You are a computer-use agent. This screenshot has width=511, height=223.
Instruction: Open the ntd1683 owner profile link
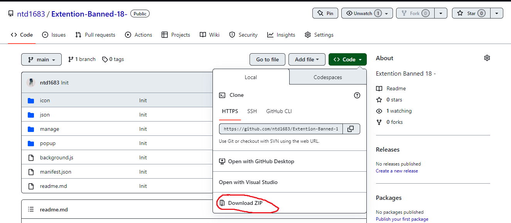pos(31,14)
